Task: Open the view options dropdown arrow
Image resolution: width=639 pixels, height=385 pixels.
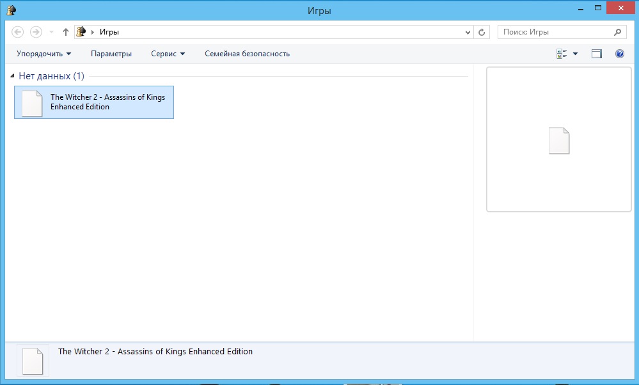Action: coord(576,54)
